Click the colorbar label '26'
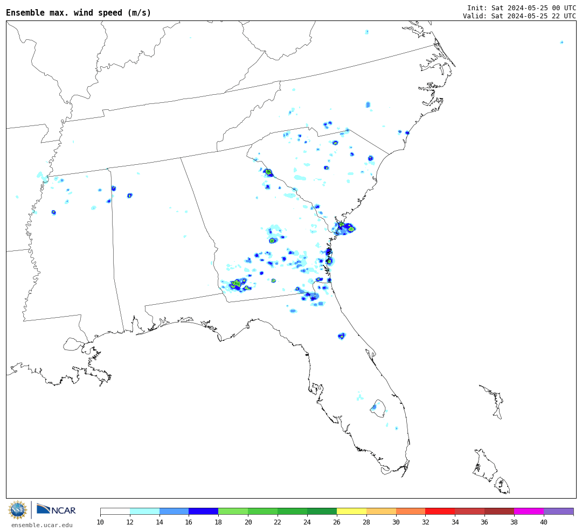This screenshot has height=532, width=582. click(337, 522)
